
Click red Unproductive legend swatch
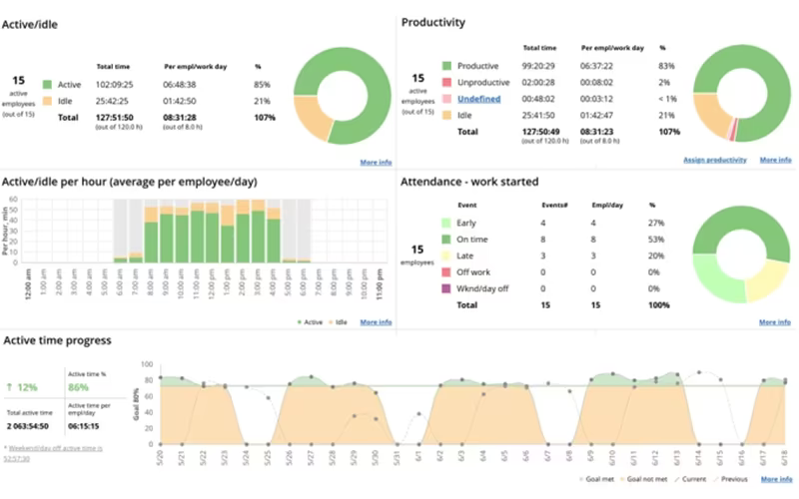click(x=446, y=82)
